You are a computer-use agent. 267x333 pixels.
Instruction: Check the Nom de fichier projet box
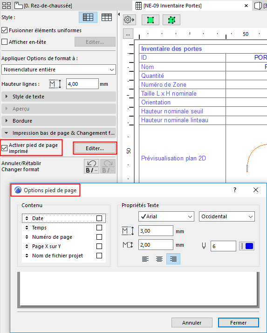click(x=99, y=256)
